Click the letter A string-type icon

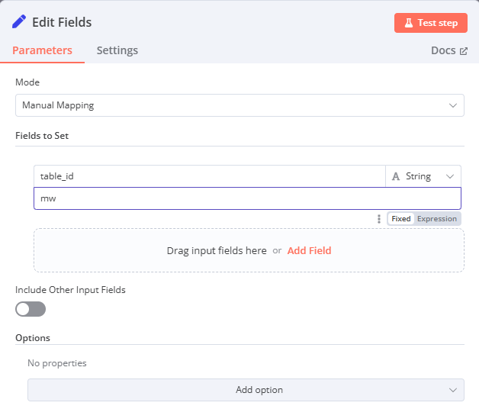point(396,176)
